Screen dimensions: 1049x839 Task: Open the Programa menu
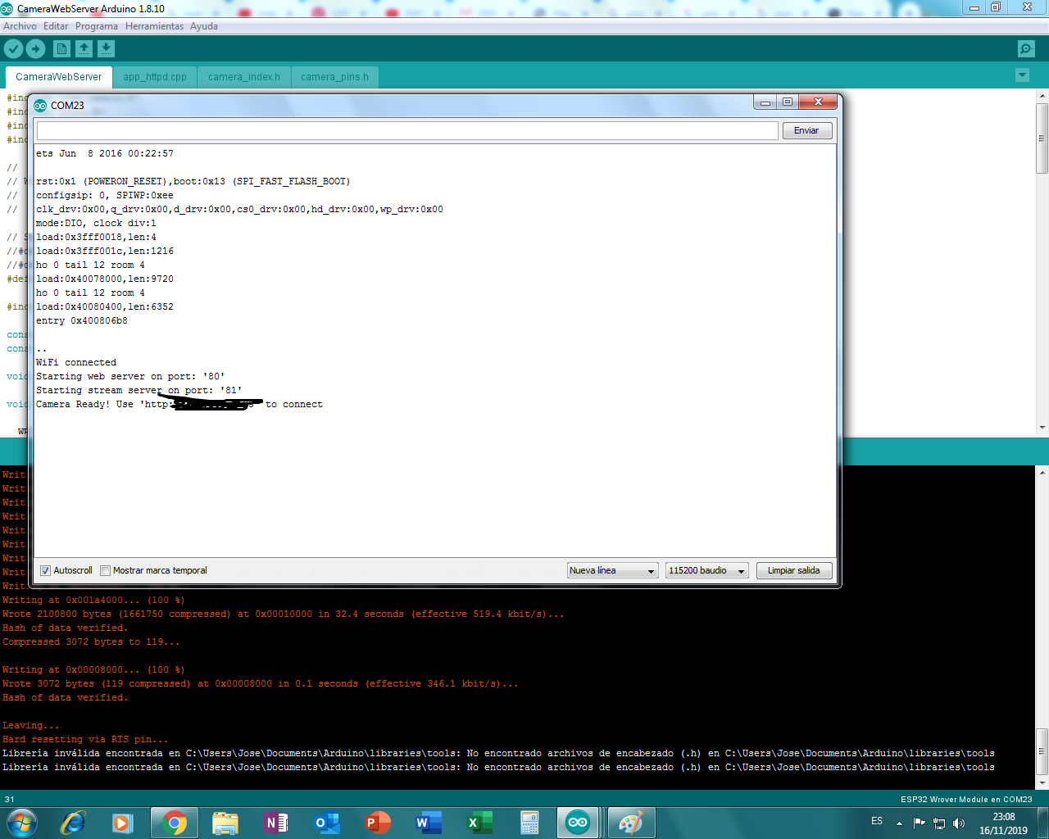97,26
